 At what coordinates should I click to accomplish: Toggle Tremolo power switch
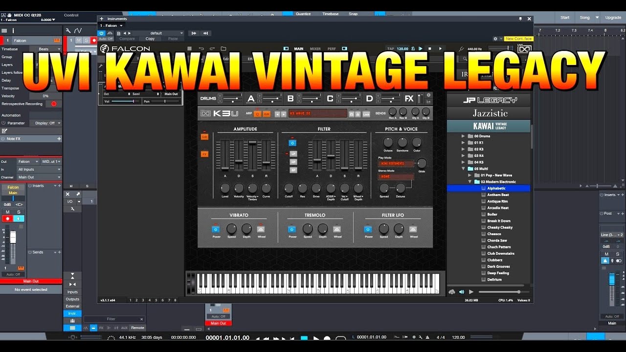[x=292, y=229]
